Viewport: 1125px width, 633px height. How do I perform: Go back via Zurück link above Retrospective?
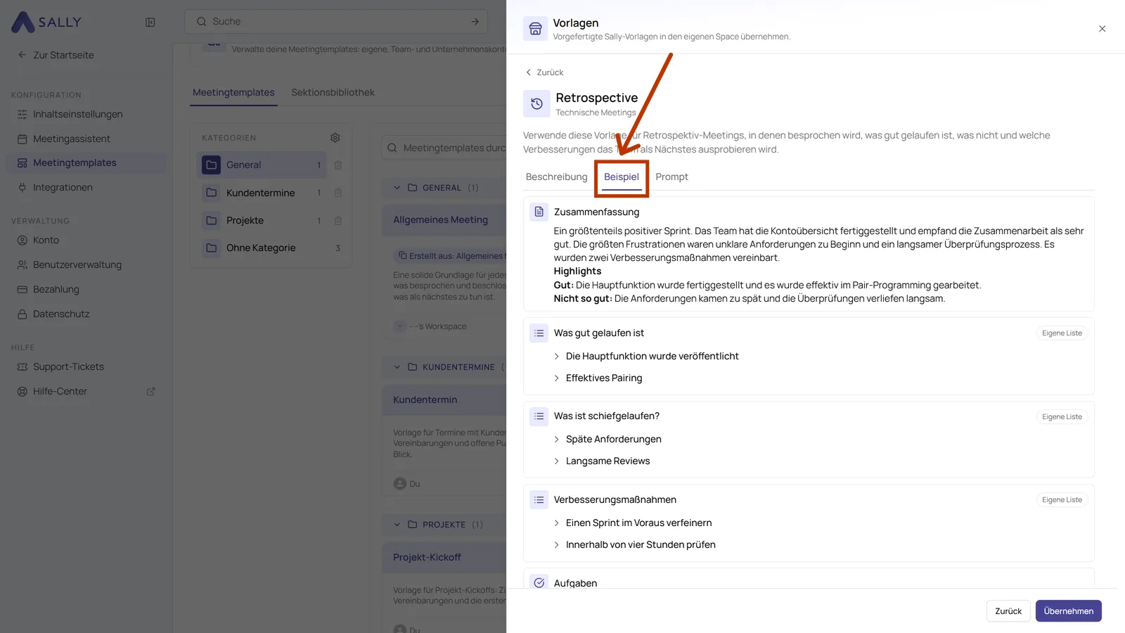click(544, 72)
